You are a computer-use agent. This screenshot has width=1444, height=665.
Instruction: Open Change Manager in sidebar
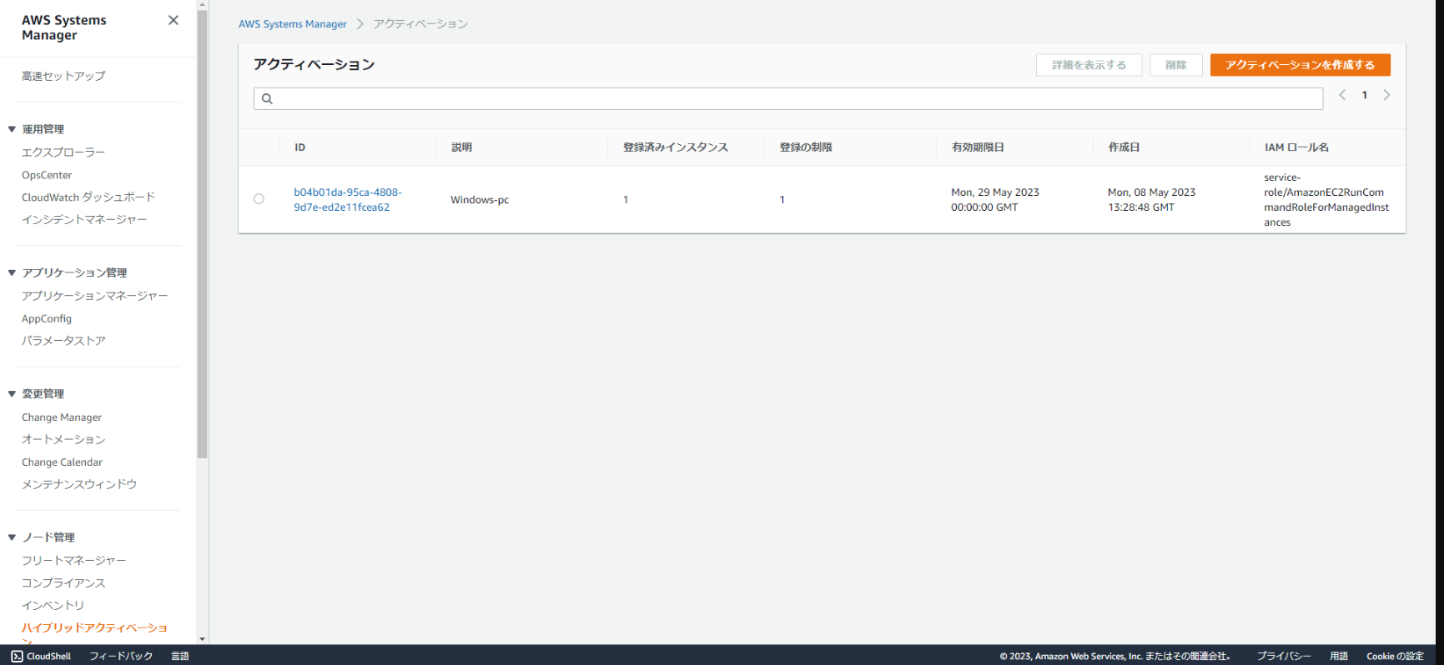(x=62, y=417)
